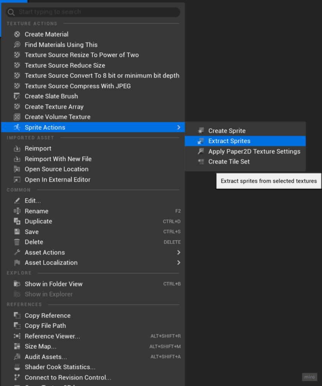This screenshot has width=322, height=386.
Task: Expand the Asset Localization submenu arrow
Action: coord(178,263)
